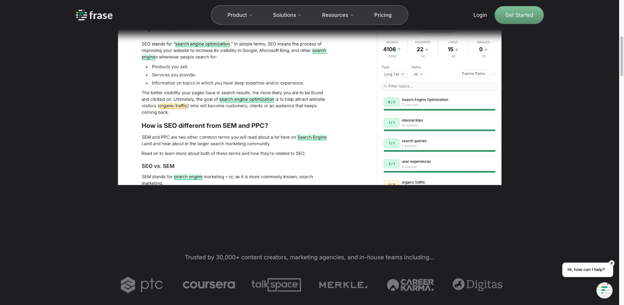Open the Long Tail type dropdown
This screenshot has width=624, height=305.
pyautogui.click(x=394, y=74)
